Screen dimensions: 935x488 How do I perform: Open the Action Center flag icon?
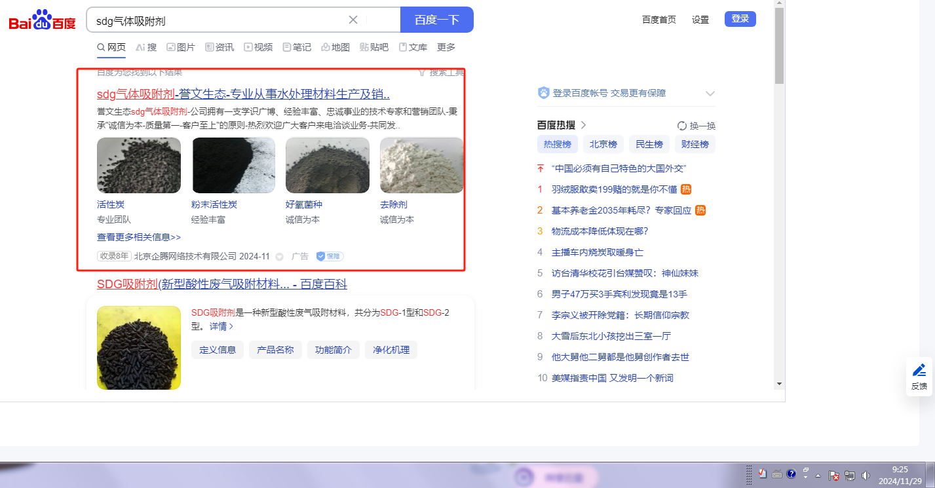coord(834,475)
